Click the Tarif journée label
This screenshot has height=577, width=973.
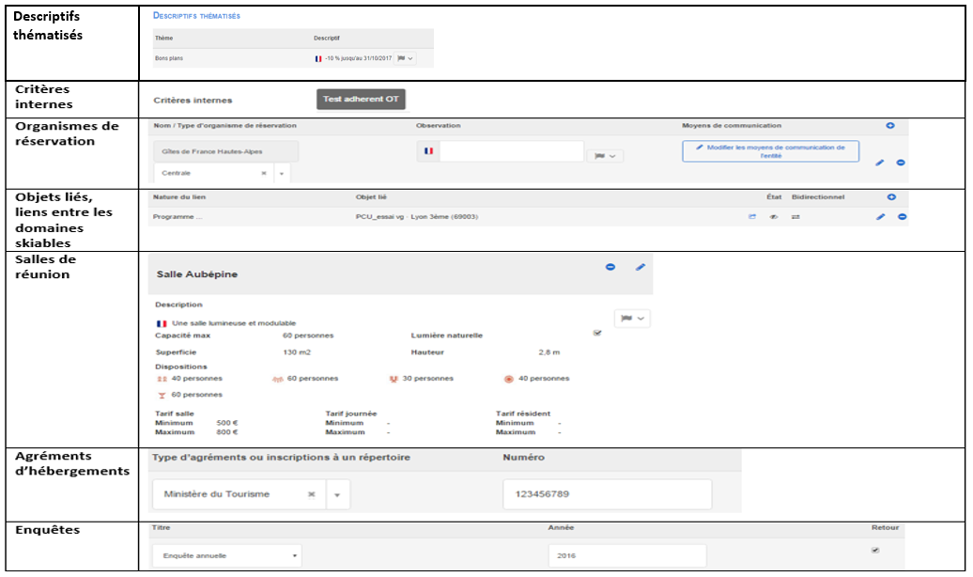click(x=350, y=413)
